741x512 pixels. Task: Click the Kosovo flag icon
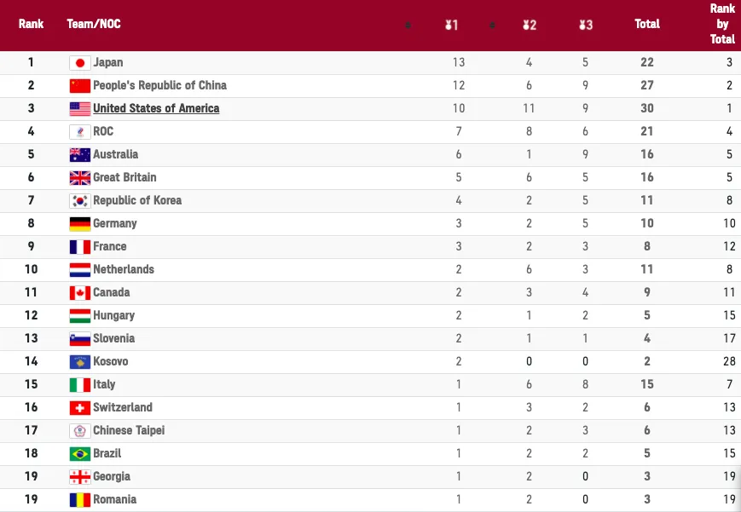(x=79, y=361)
